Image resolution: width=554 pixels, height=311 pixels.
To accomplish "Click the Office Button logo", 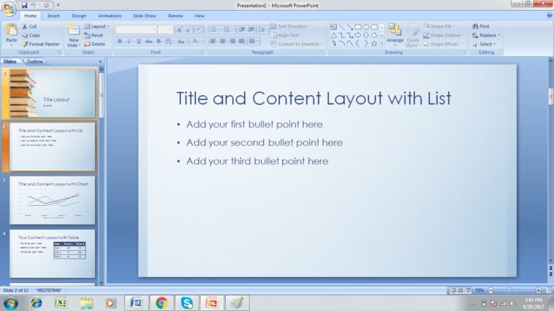I will (x=9, y=9).
